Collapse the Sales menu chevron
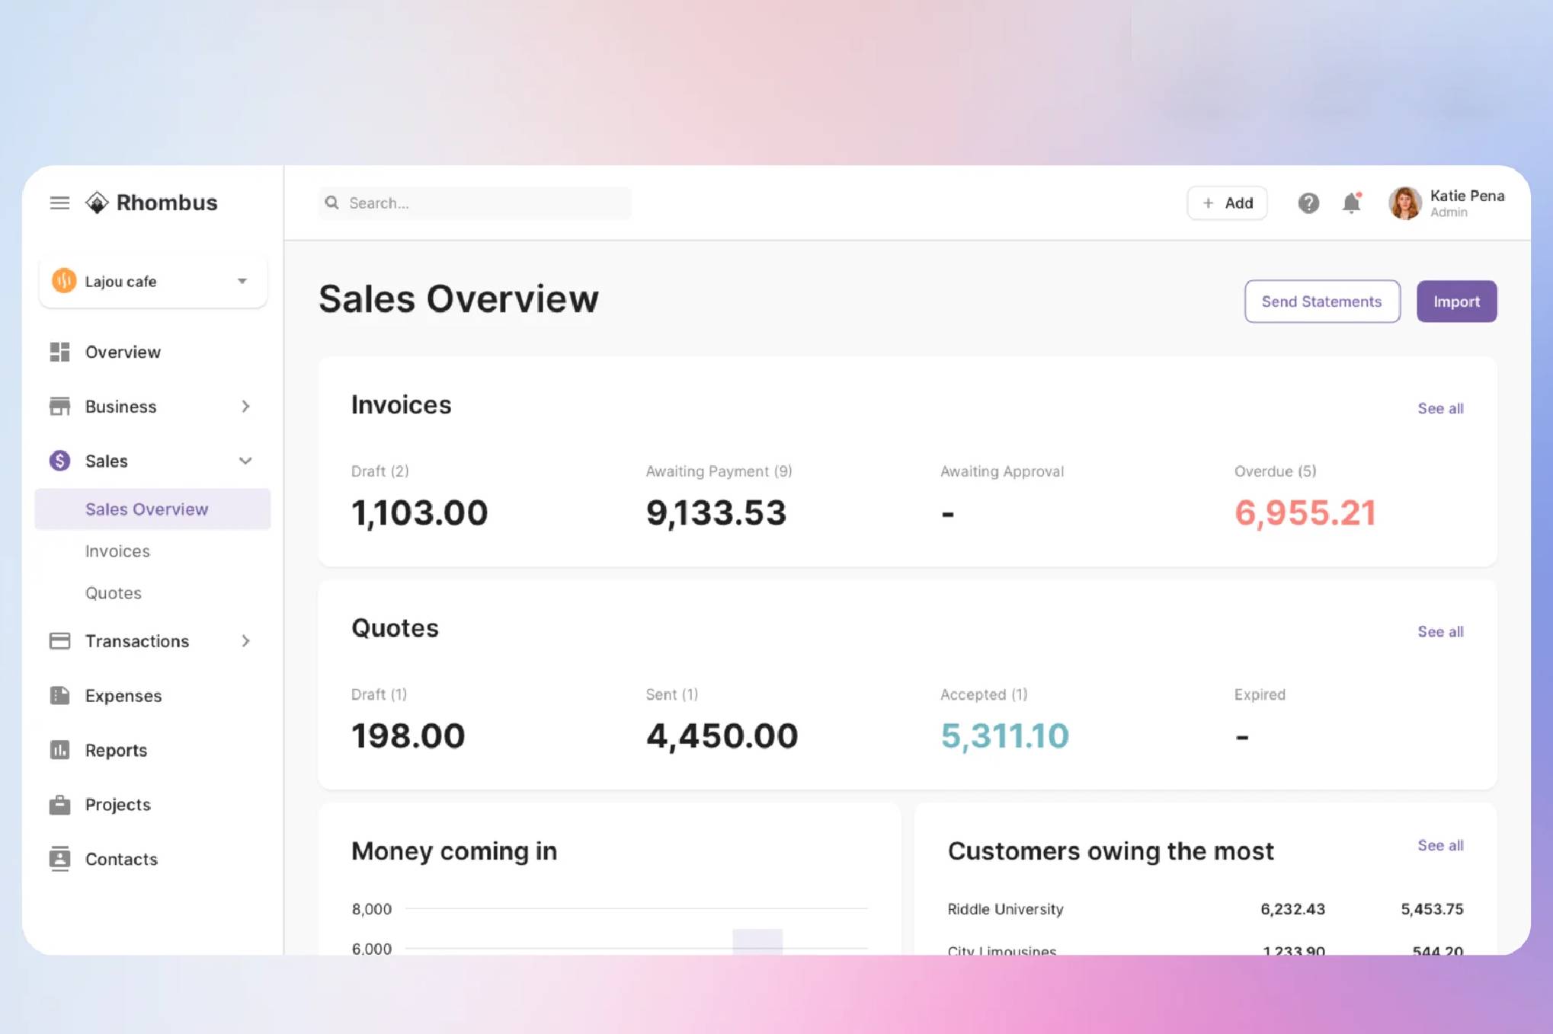This screenshot has width=1553, height=1034. [245, 461]
